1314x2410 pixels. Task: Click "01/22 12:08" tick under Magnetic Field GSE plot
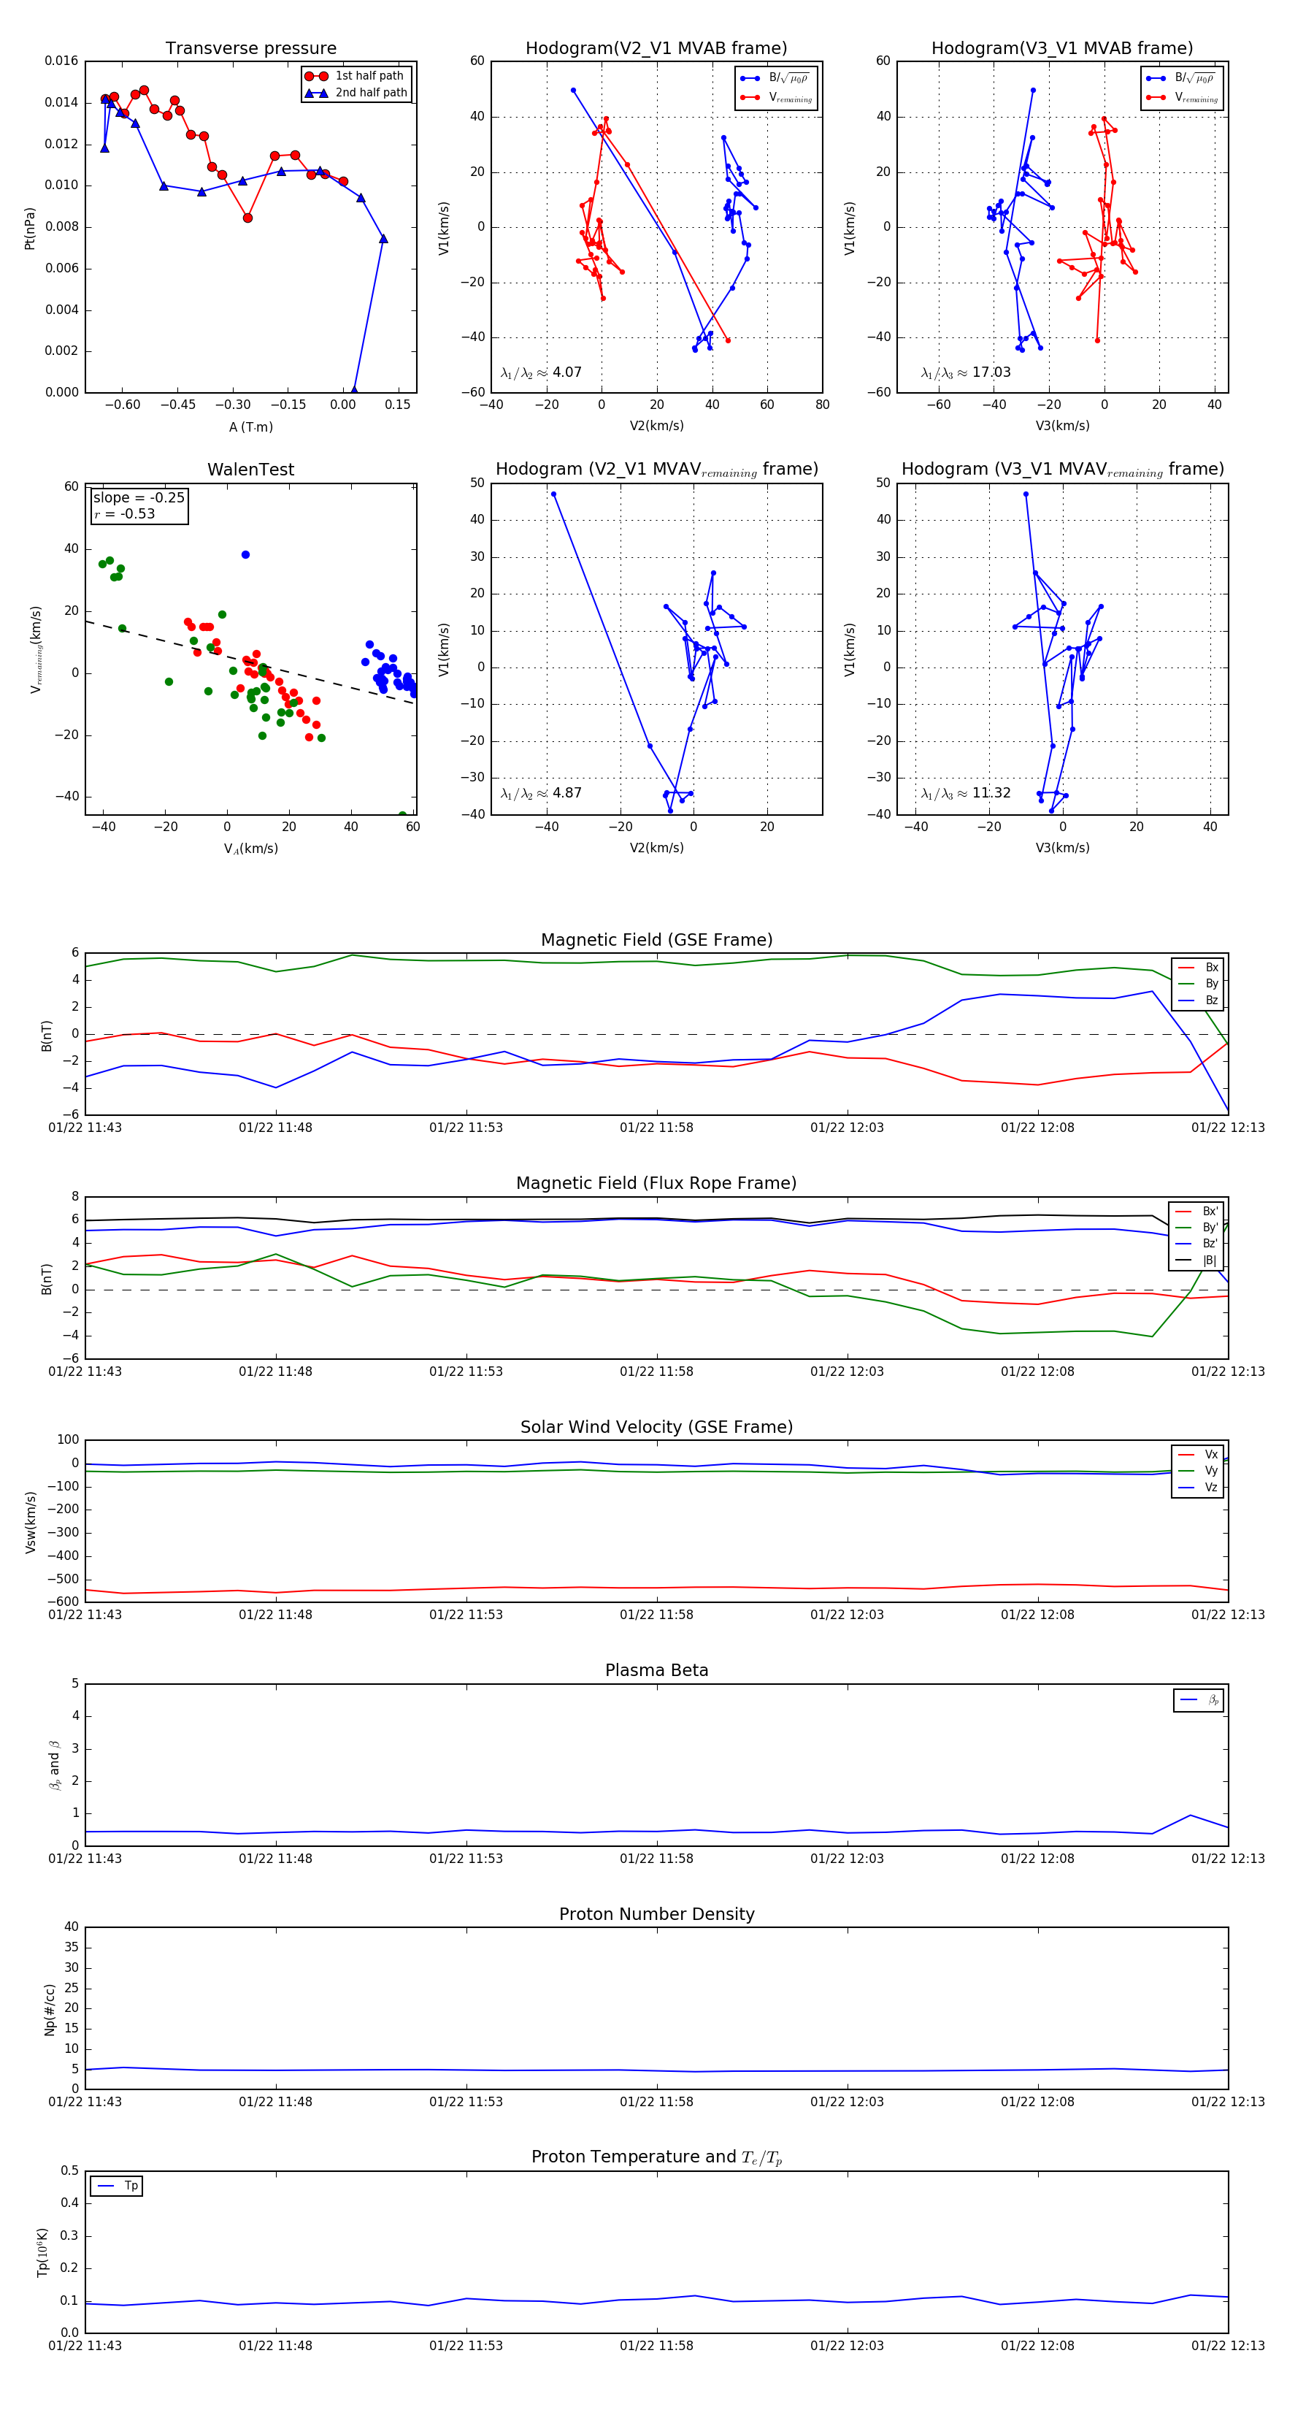tap(1038, 1128)
